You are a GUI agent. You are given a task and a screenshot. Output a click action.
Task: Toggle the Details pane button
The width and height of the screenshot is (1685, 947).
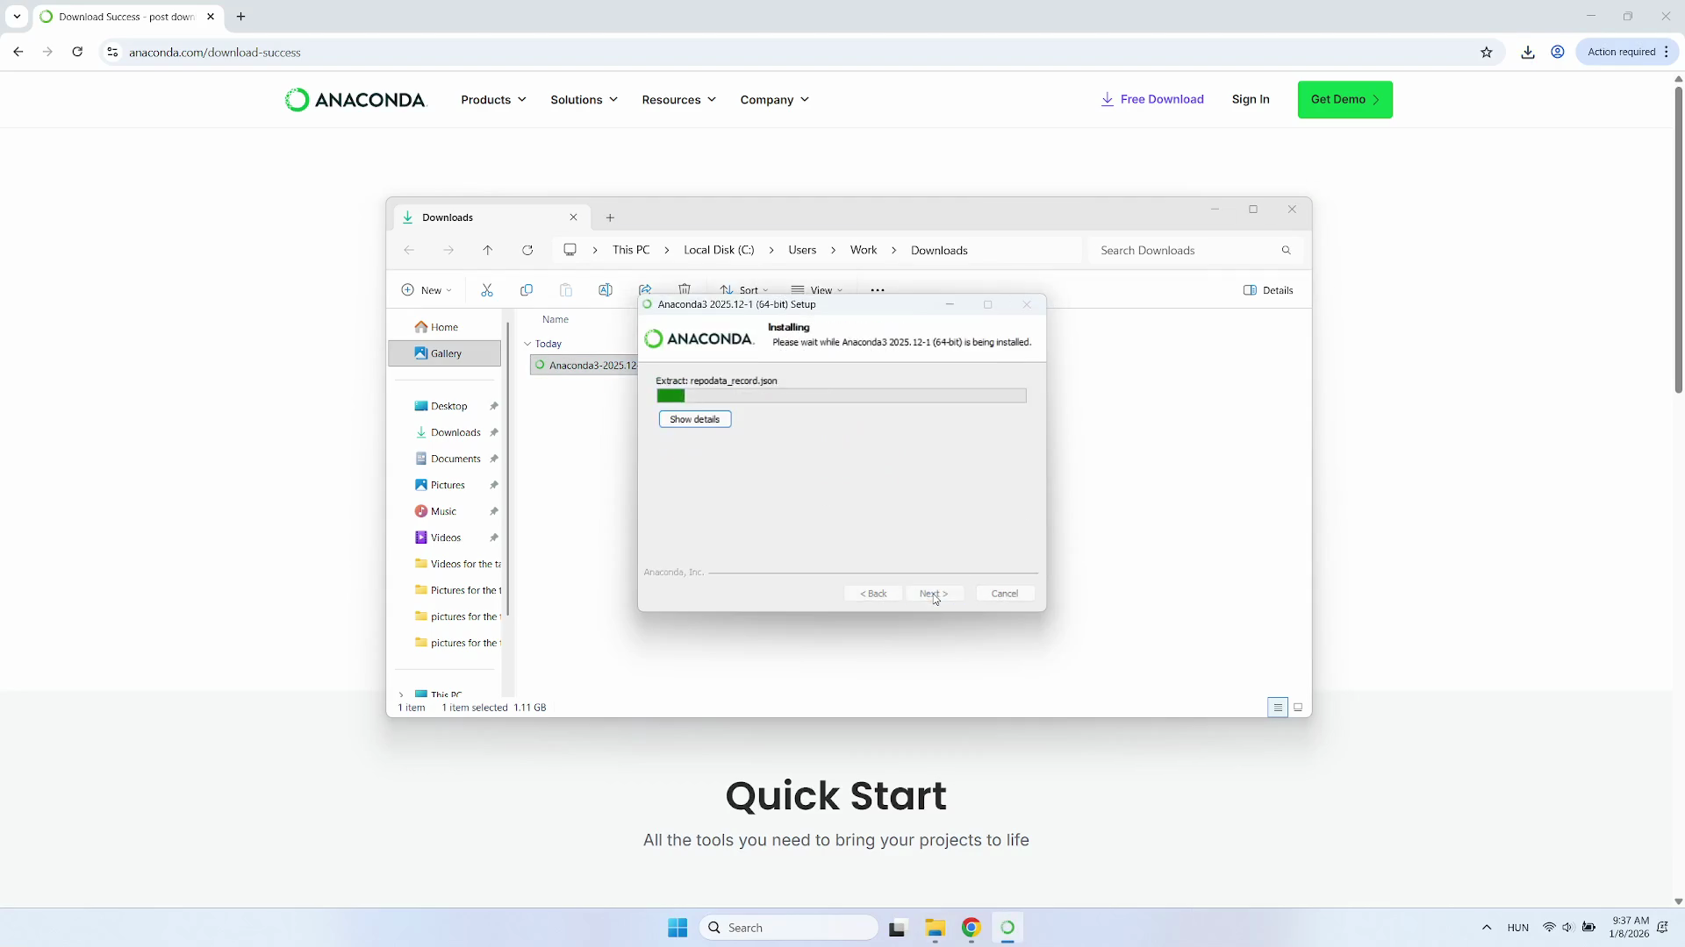click(1268, 290)
